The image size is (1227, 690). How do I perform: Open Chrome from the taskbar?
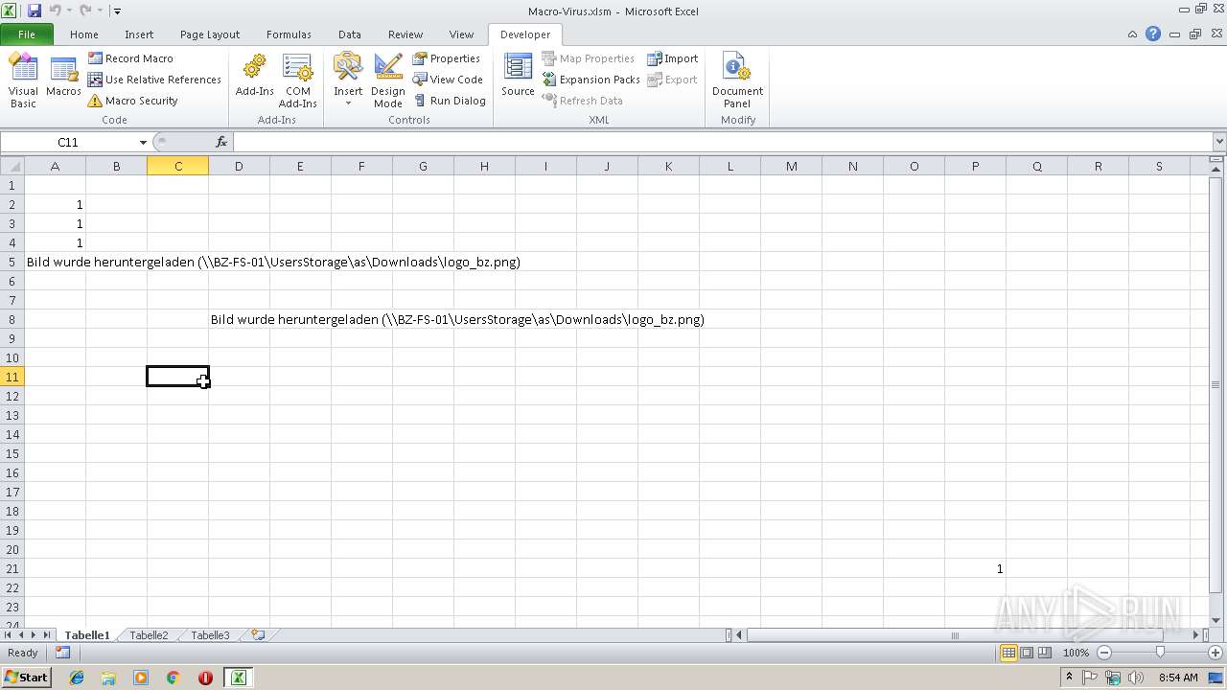pos(174,678)
